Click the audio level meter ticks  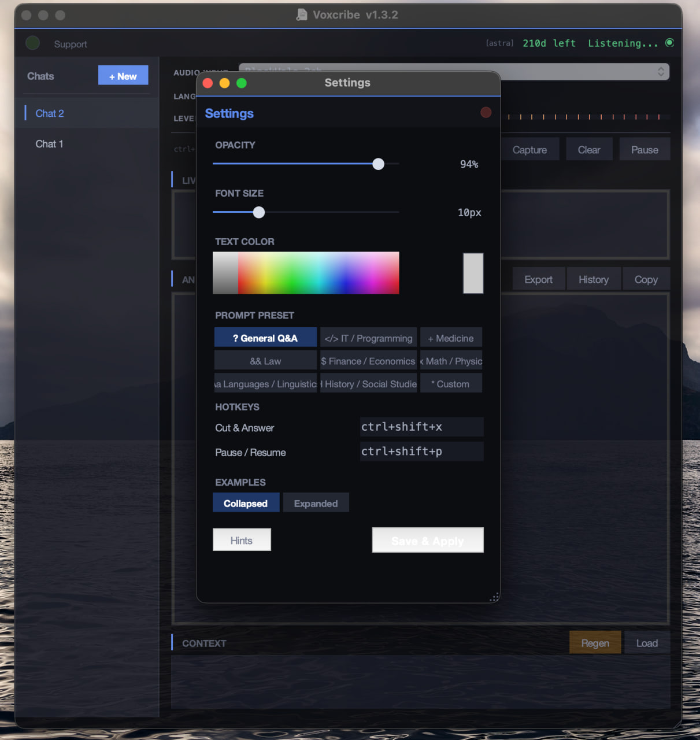tap(585, 117)
